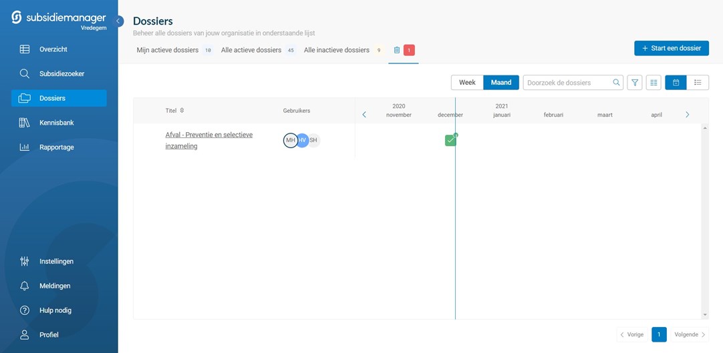Switch to list view toggle
The image size is (723, 353).
(x=698, y=83)
